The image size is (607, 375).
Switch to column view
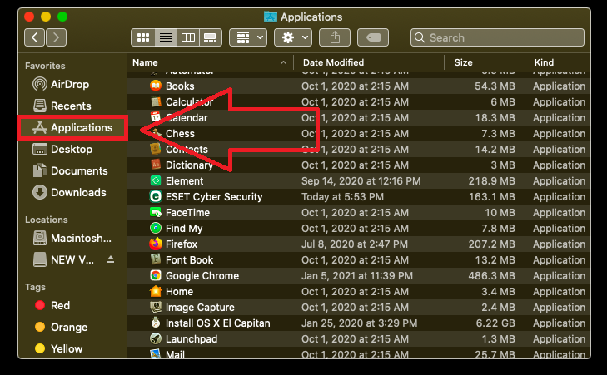click(x=188, y=37)
